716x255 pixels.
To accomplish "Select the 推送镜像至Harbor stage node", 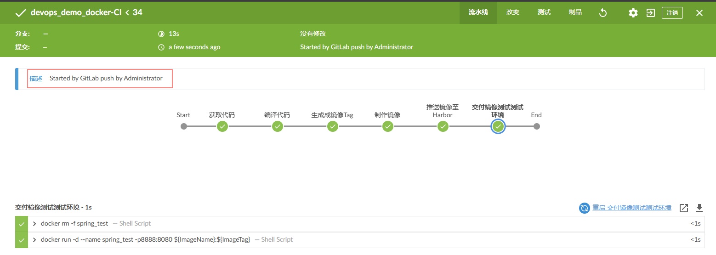I will [x=443, y=126].
